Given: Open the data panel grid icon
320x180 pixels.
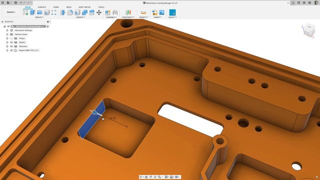Looking at the screenshot, I should [3, 2].
